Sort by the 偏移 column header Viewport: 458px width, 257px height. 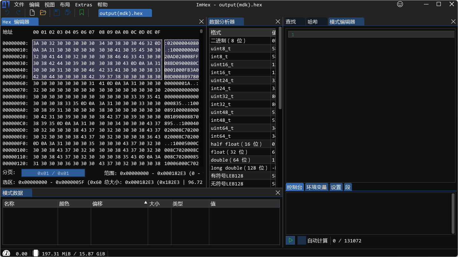click(119, 204)
